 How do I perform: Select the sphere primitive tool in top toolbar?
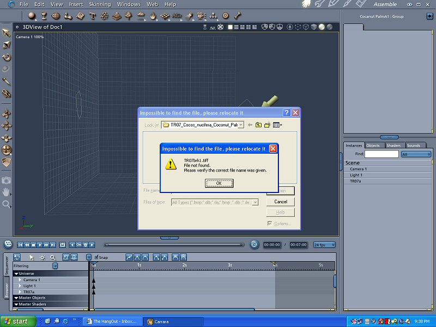(32, 16)
